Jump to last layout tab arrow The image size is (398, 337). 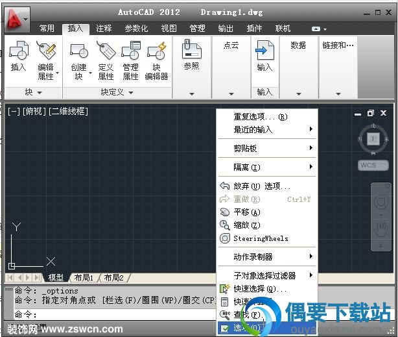click(38, 277)
